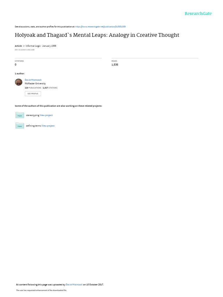223x297 pixels.
Task: Click the reads count 1,836
Action: [115, 65]
